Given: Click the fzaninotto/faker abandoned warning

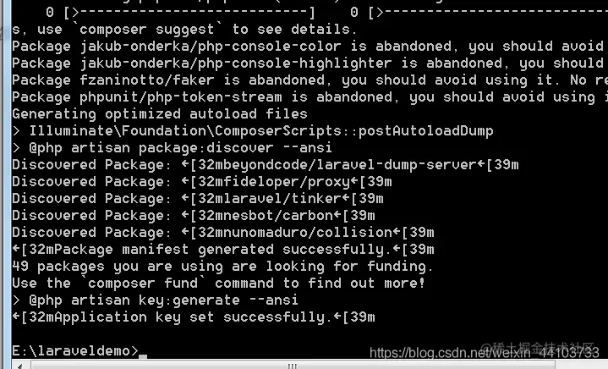Looking at the screenshot, I should (309, 80).
